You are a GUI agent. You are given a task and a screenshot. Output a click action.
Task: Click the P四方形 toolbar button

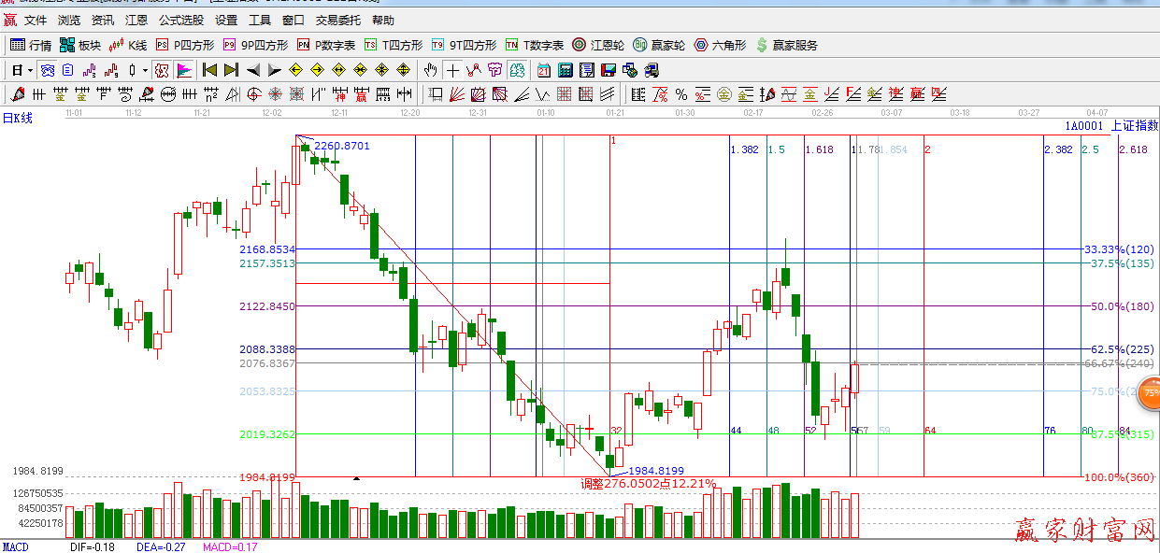click(x=184, y=45)
